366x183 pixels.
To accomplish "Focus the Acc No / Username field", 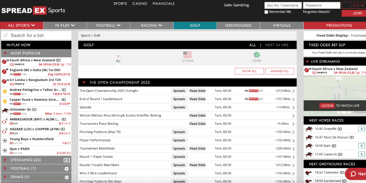I will click(x=283, y=5).
